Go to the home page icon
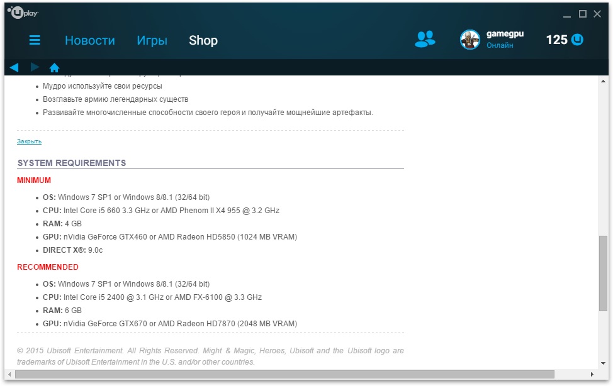Image resolution: width=613 pixels, height=386 pixels. tap(54, 68)
